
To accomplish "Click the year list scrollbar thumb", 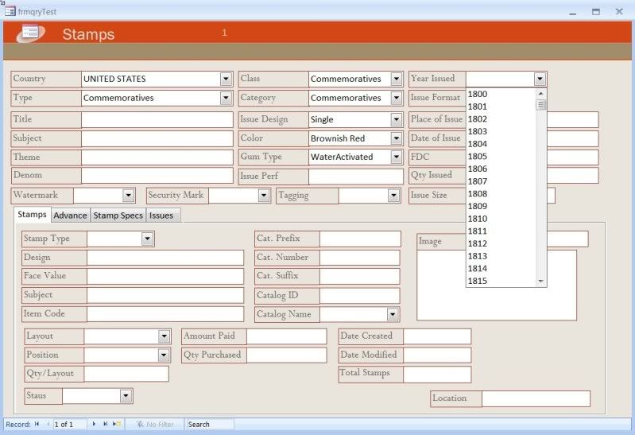I will pos(540,105).
